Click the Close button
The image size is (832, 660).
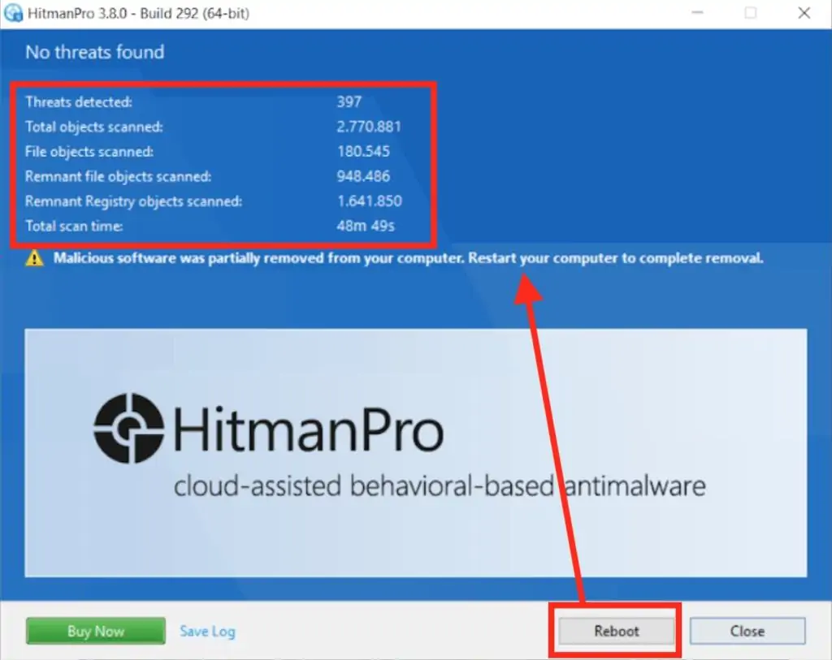click(x=747, y=631)
